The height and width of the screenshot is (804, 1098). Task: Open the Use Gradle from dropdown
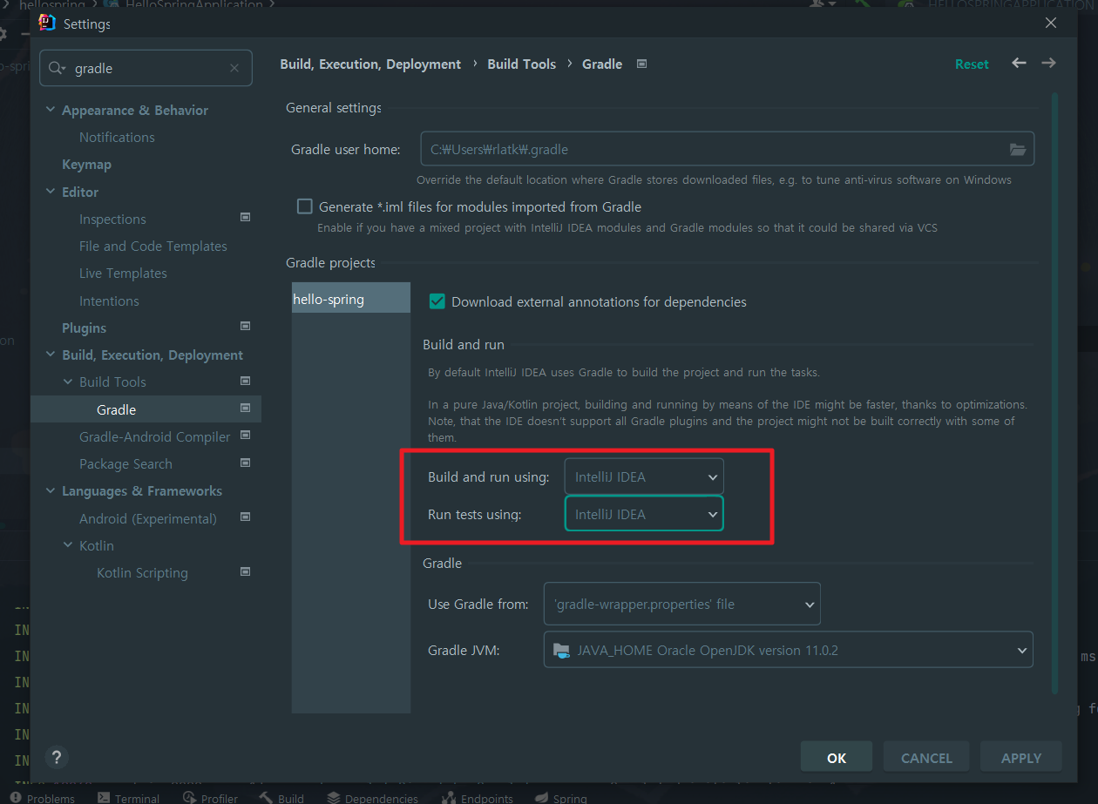pos(681,604)
